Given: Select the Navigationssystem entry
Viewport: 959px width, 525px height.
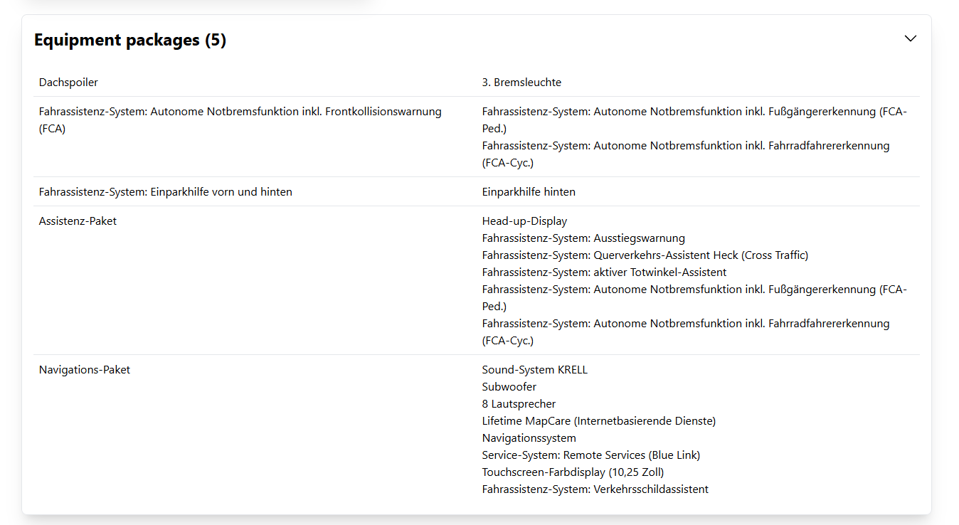Looking at the screenshot, I should click(x=529, y=438).
